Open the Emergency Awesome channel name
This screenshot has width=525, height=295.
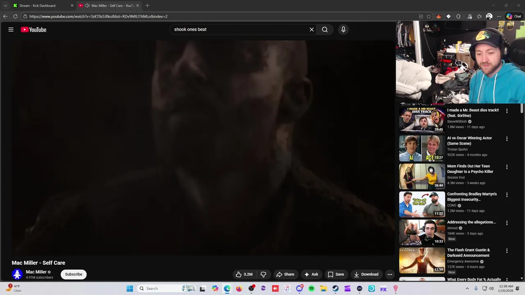click(463, 261)
